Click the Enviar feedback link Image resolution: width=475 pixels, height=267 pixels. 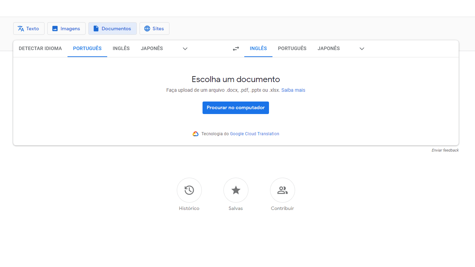pos(445,150)
